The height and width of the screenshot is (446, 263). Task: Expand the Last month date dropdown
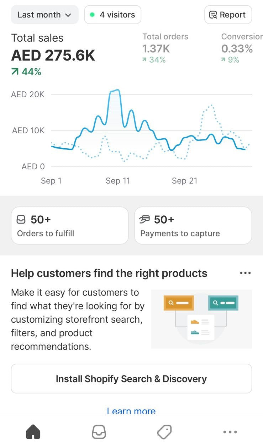tap(44, 15)
